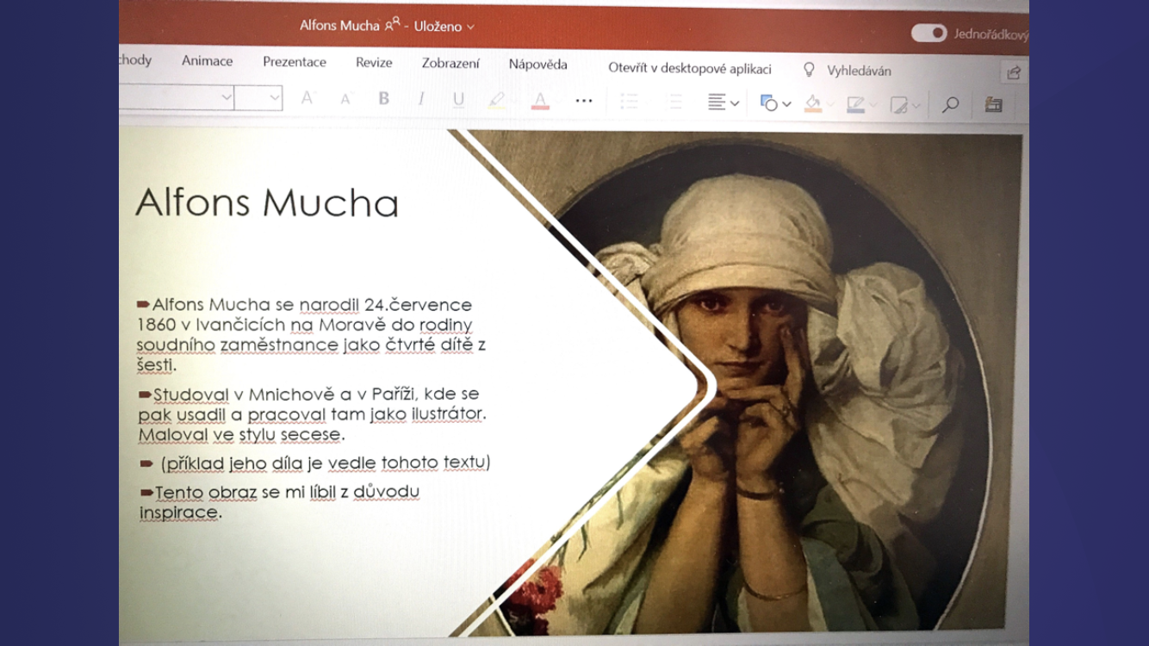
Task: Open shape effects icon
Action: [x=898, y=105]
